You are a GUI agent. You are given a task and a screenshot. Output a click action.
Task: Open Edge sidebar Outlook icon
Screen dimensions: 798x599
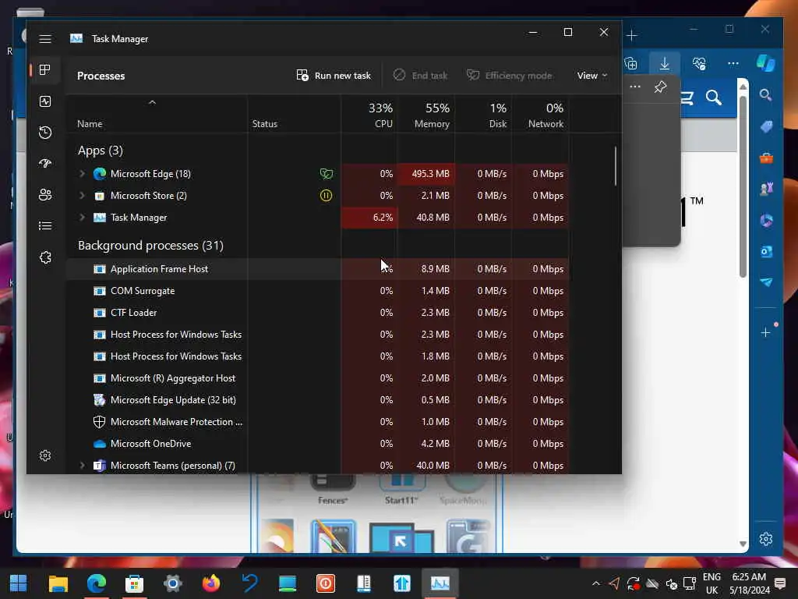pyautogui.click(x=766, y=251)
